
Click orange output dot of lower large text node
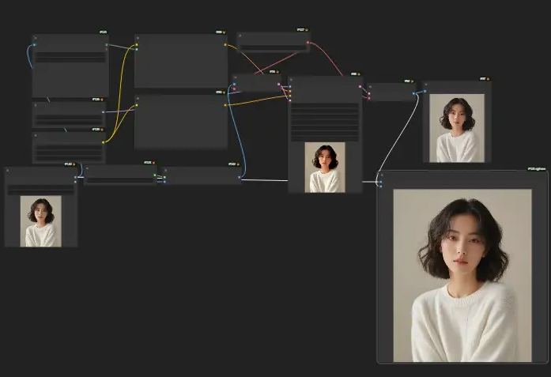[x=225, y=105]
